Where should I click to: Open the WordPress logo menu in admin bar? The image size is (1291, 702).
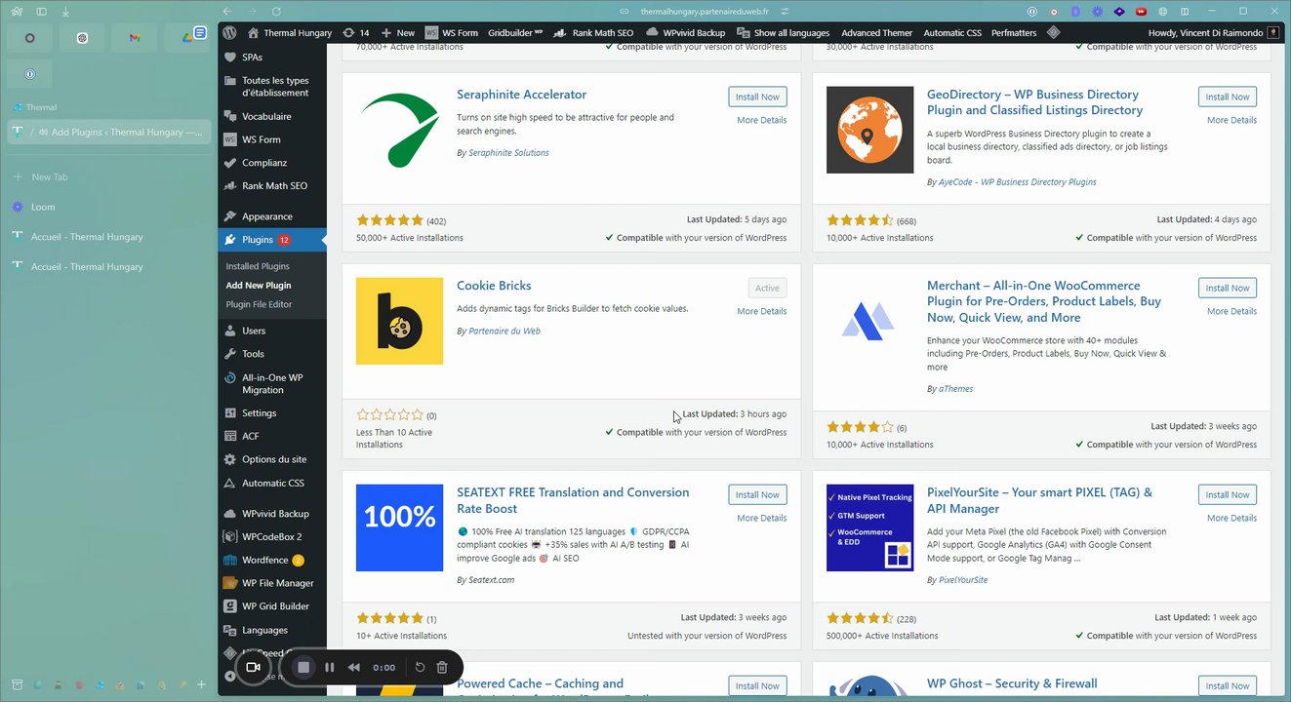click(229, 32)
